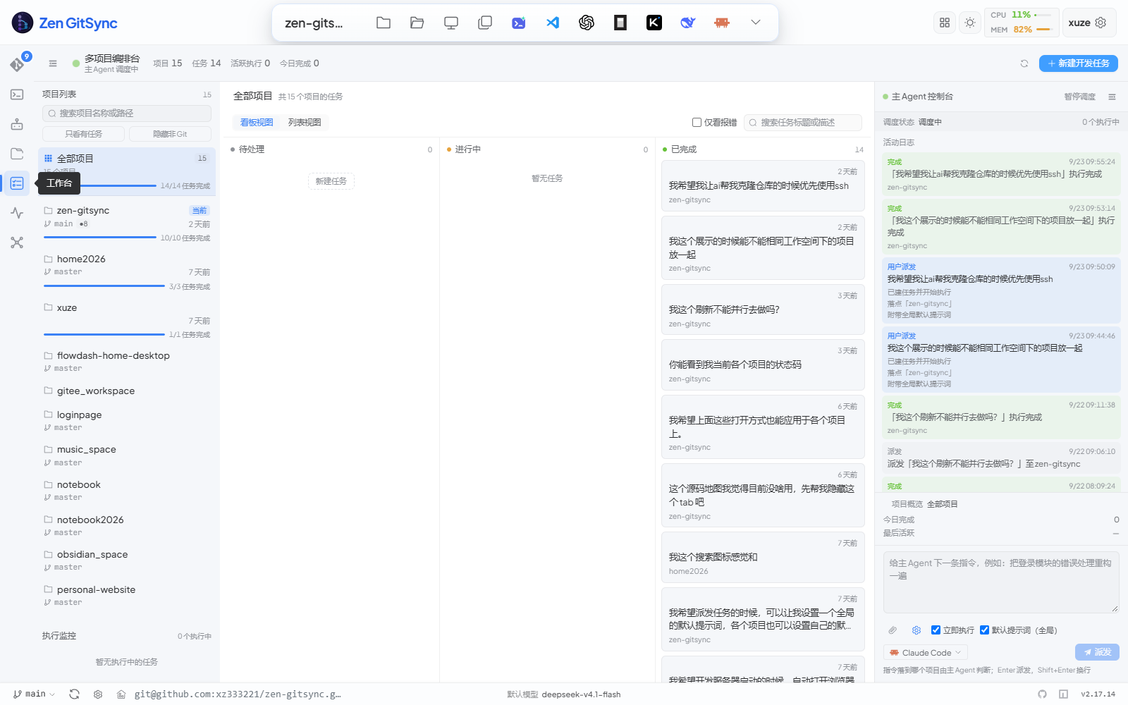1128x705 pixels.
Task: Click the Zen GitSync logo
Action: click(64, 23)
